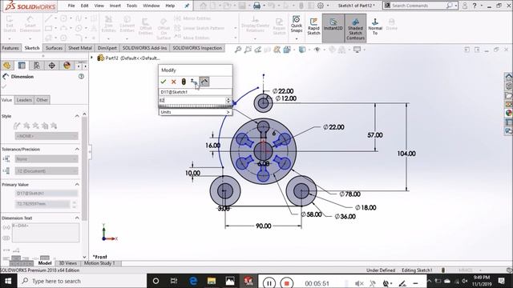Image resolution: width=513 pixels, height=288 pixels.
Task: Switch to the DimXpert tab
Action: [x=107, y=48]
